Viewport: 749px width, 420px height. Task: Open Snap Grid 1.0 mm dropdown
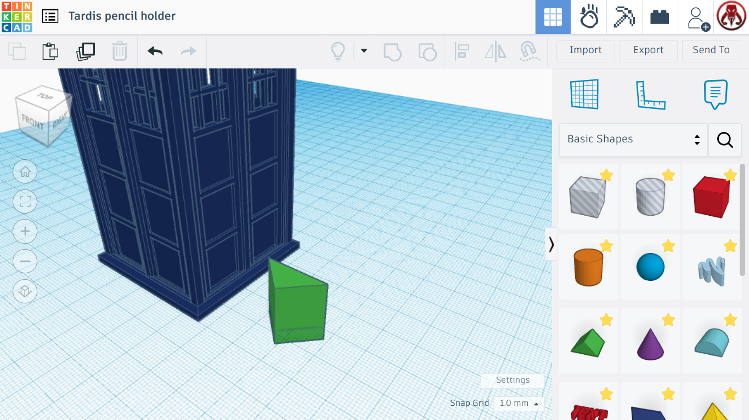(x=519, y=404)
